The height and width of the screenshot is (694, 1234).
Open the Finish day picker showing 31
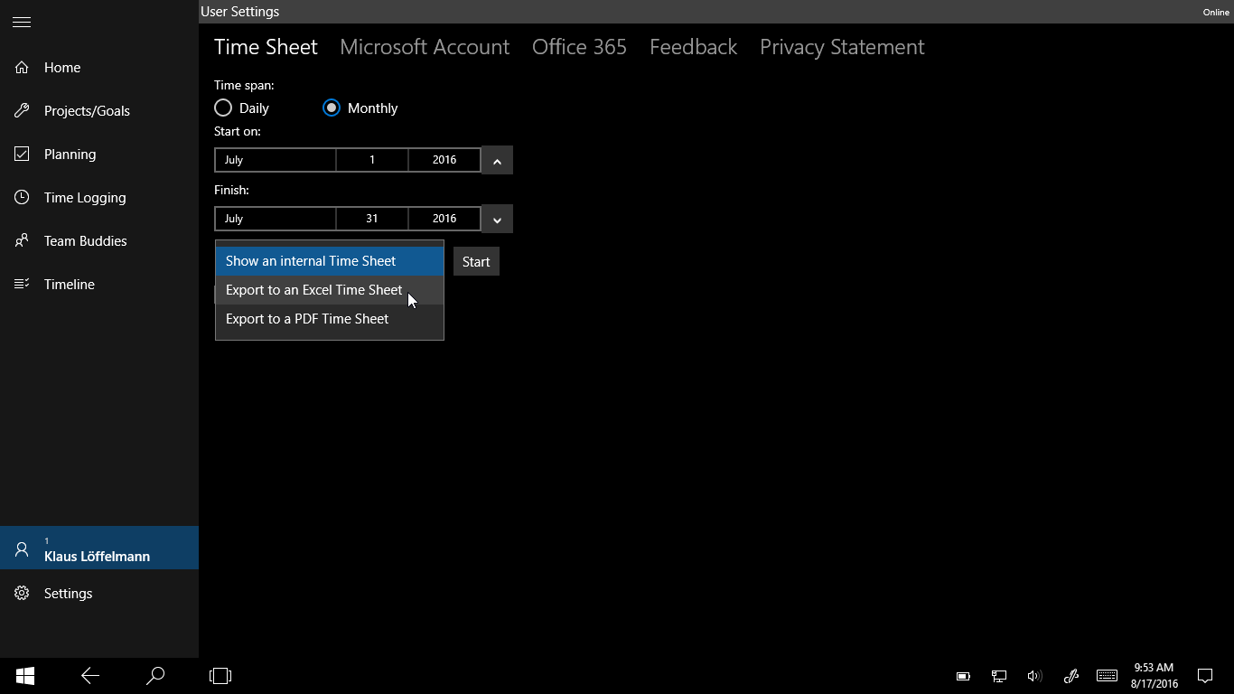click(372, 219)
